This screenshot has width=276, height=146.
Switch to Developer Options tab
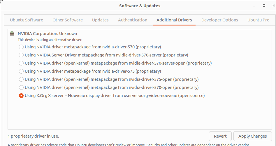[220, 20]
